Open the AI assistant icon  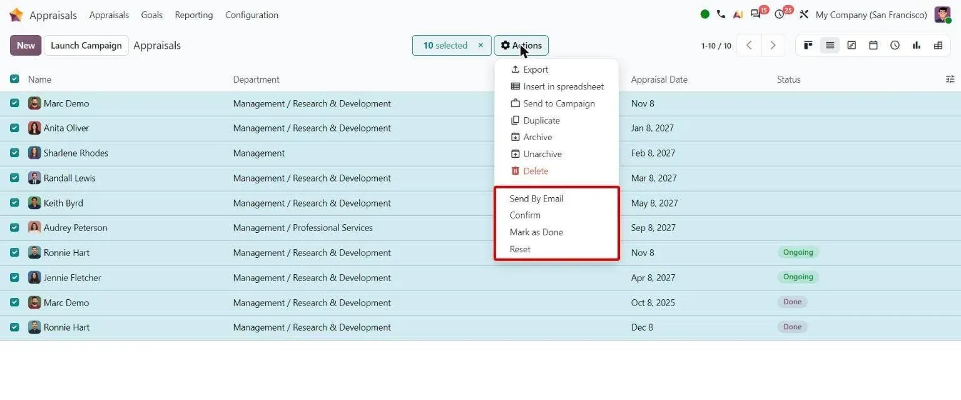[x=738, y=14]
